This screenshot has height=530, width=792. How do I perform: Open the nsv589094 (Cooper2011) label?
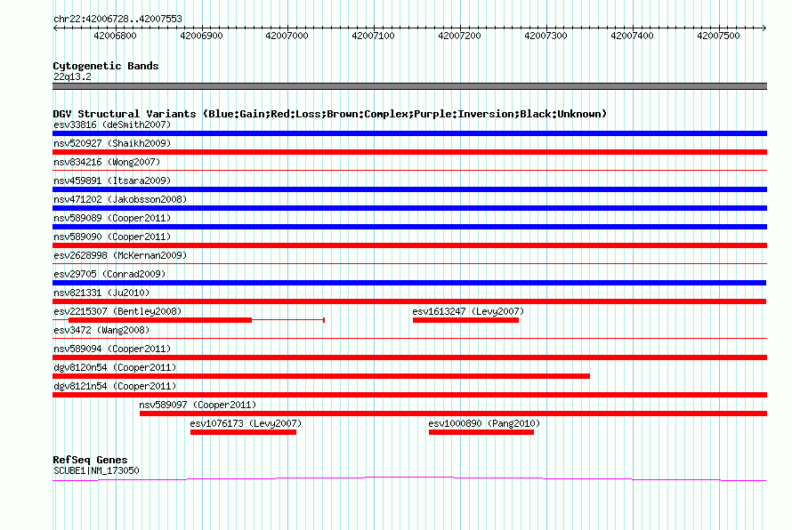tap(112, 349)
